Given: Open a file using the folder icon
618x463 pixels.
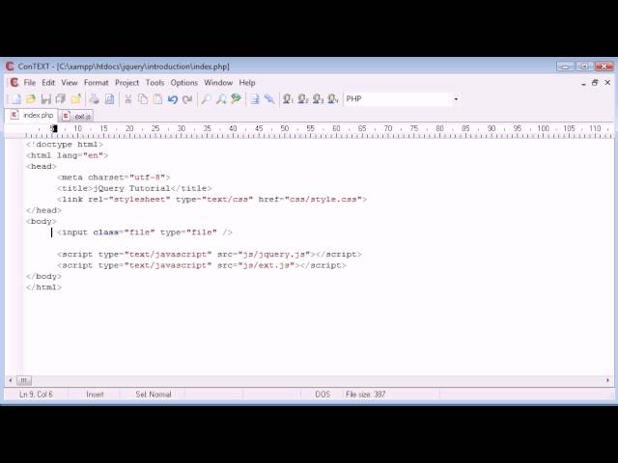Looking at the screenshot, I should point(30,98).
